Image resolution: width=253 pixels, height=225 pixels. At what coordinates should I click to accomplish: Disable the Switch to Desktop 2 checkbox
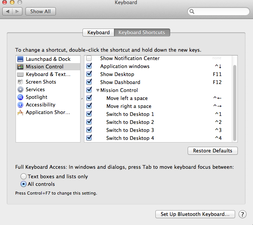pyautogui.click(x=89, y=122)
